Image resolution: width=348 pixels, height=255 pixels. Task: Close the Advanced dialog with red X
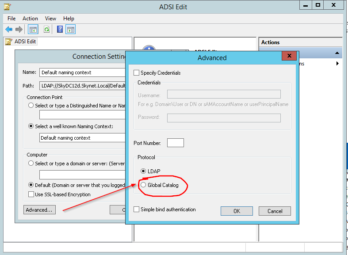click(x=289, y=56)
